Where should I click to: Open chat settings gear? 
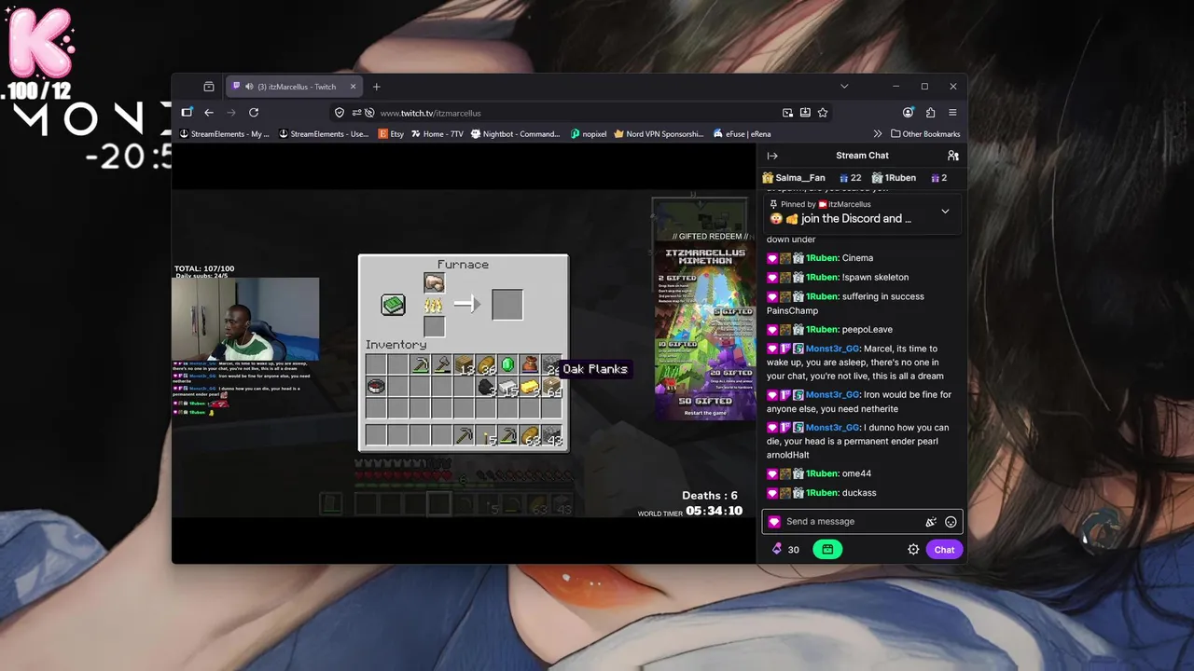click(913, 550)
